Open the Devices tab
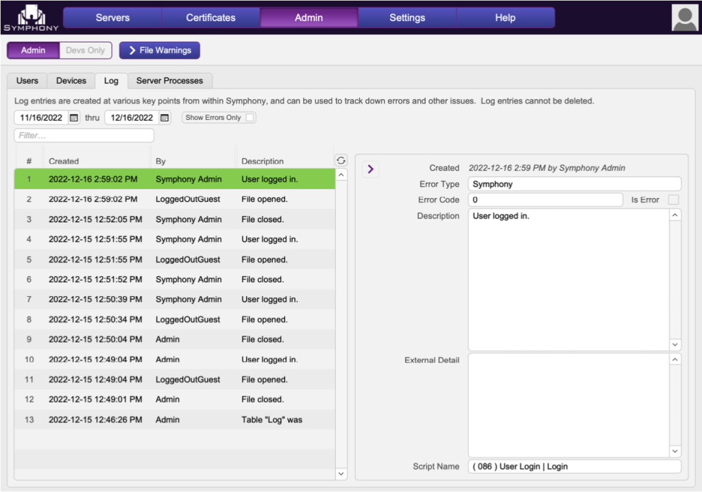702x492 pixels. [x=71, y=80]
